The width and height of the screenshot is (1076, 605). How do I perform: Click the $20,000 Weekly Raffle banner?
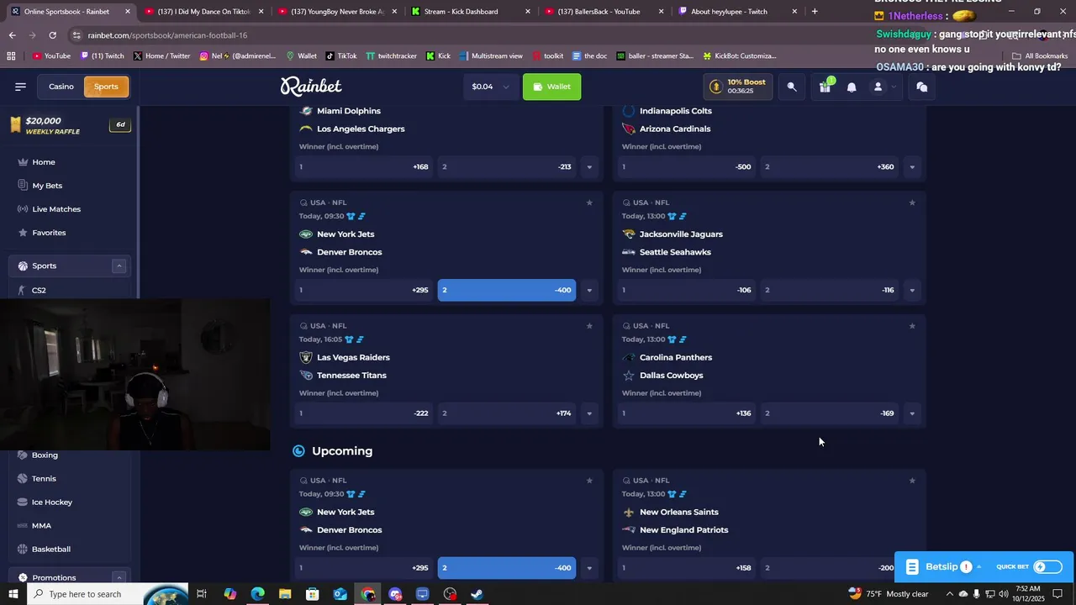pos(70,125)
